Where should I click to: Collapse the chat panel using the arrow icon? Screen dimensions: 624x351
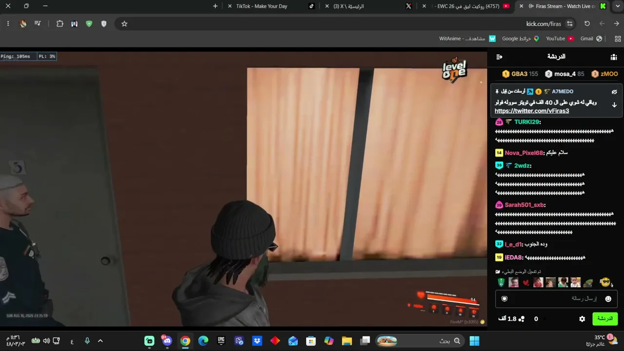tap(499, 57)
